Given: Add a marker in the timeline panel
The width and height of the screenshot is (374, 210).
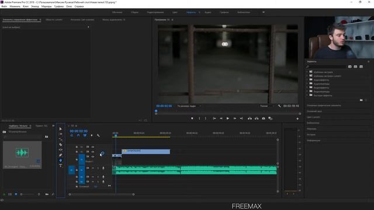Looking at the screenshot, I should point(92,135).
